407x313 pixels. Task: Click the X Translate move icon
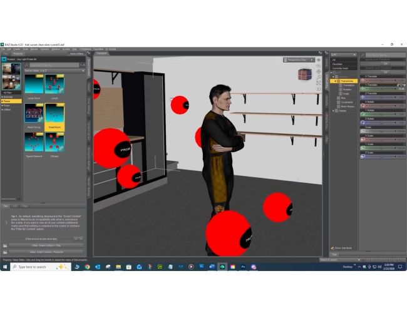point(363,80)
